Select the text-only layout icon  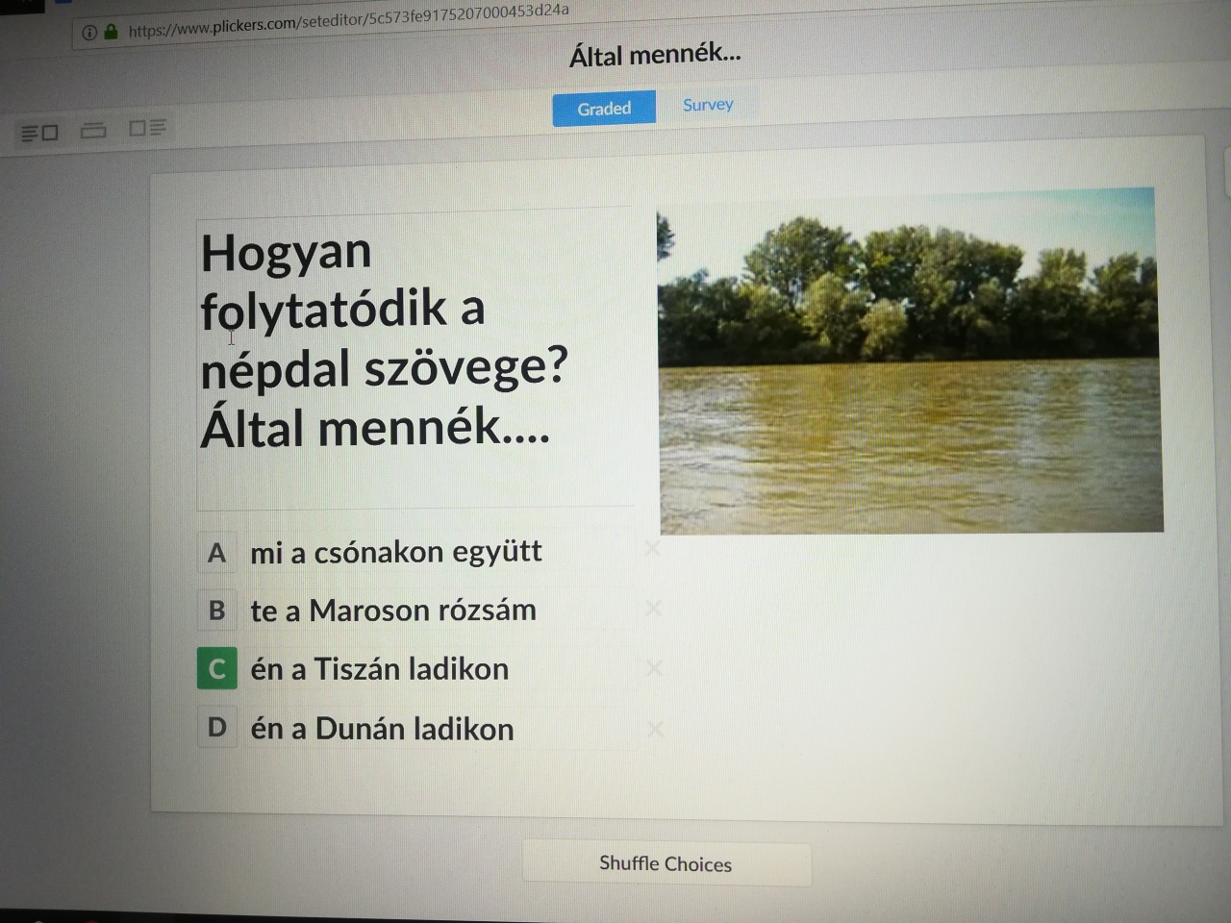[93, 130]
